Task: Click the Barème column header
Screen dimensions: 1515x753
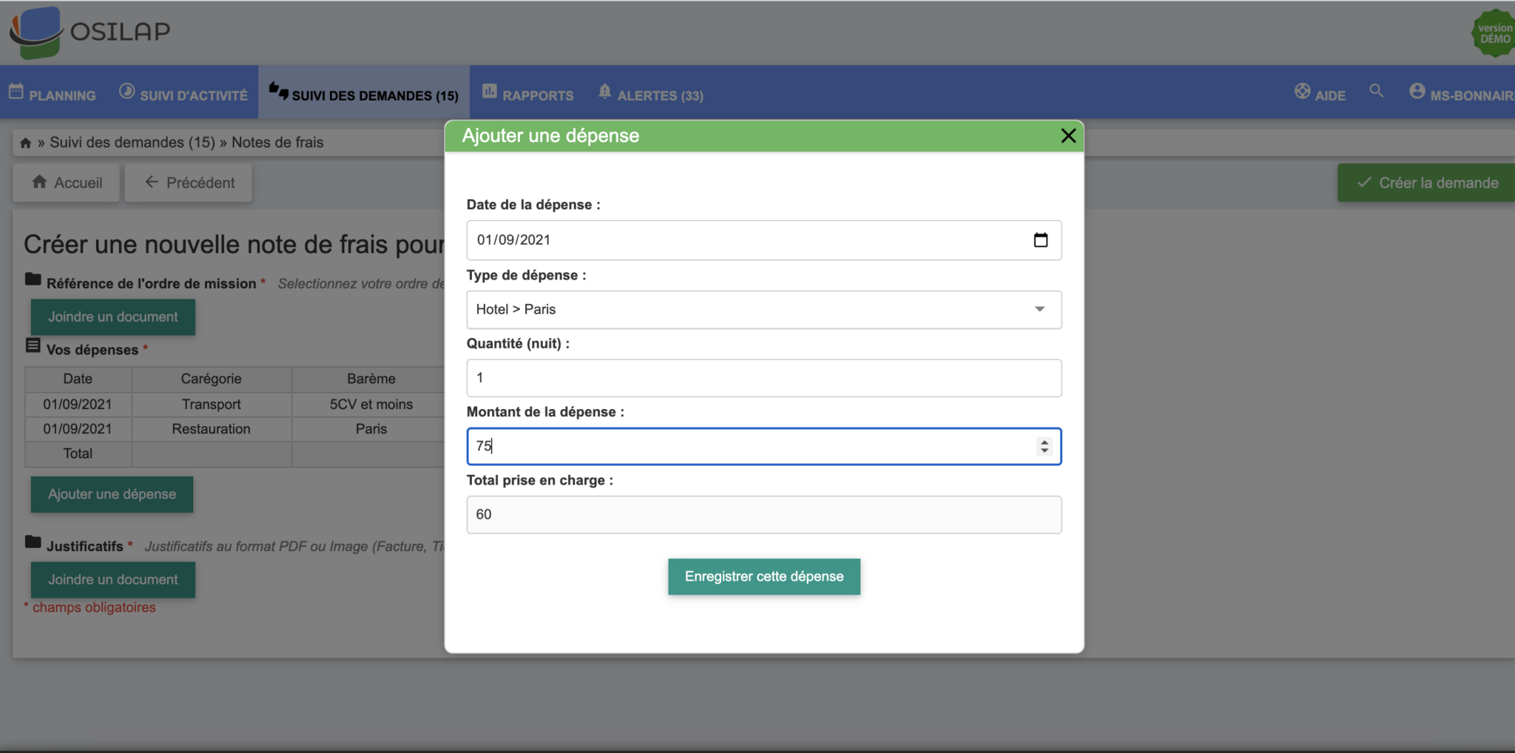Action: click(371, 379)
